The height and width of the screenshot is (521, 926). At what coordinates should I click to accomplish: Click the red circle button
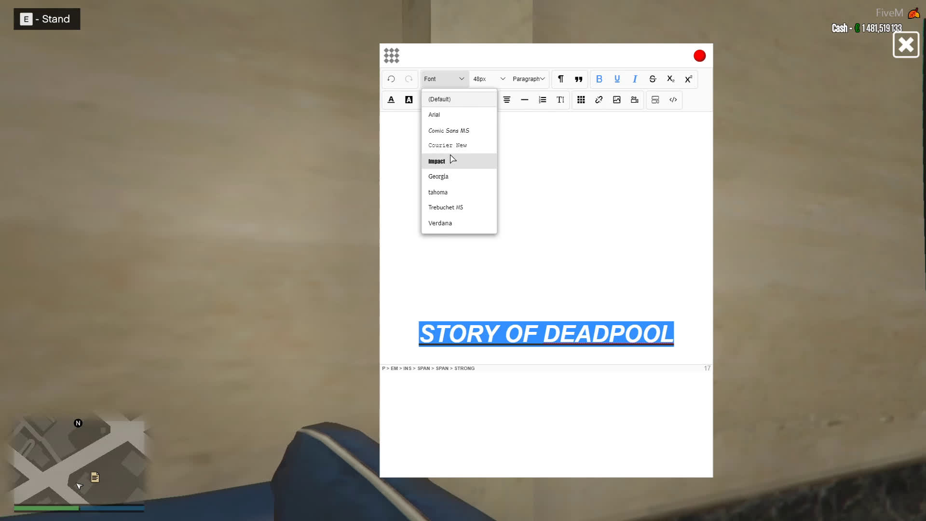click(x=699, y=56)
